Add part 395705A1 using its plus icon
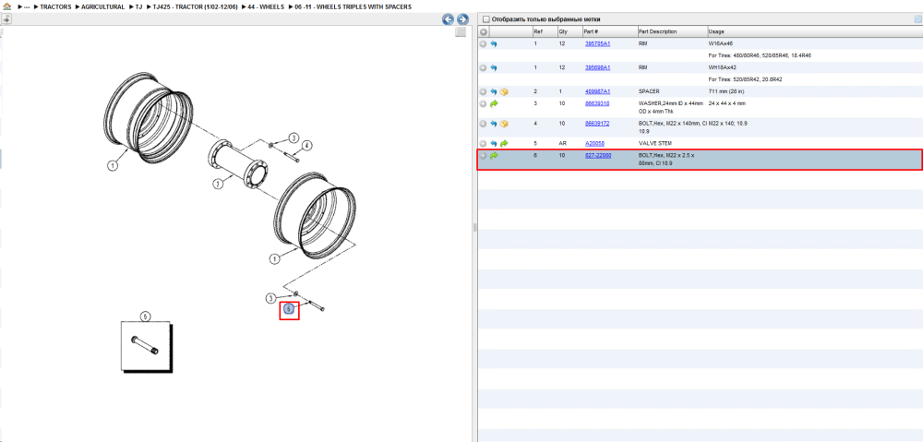The image size is (923, 442). tap(484, 43)
